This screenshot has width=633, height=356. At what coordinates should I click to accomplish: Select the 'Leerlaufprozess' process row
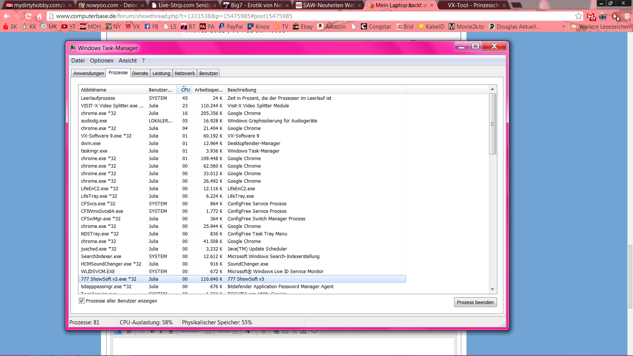[242, 98]
